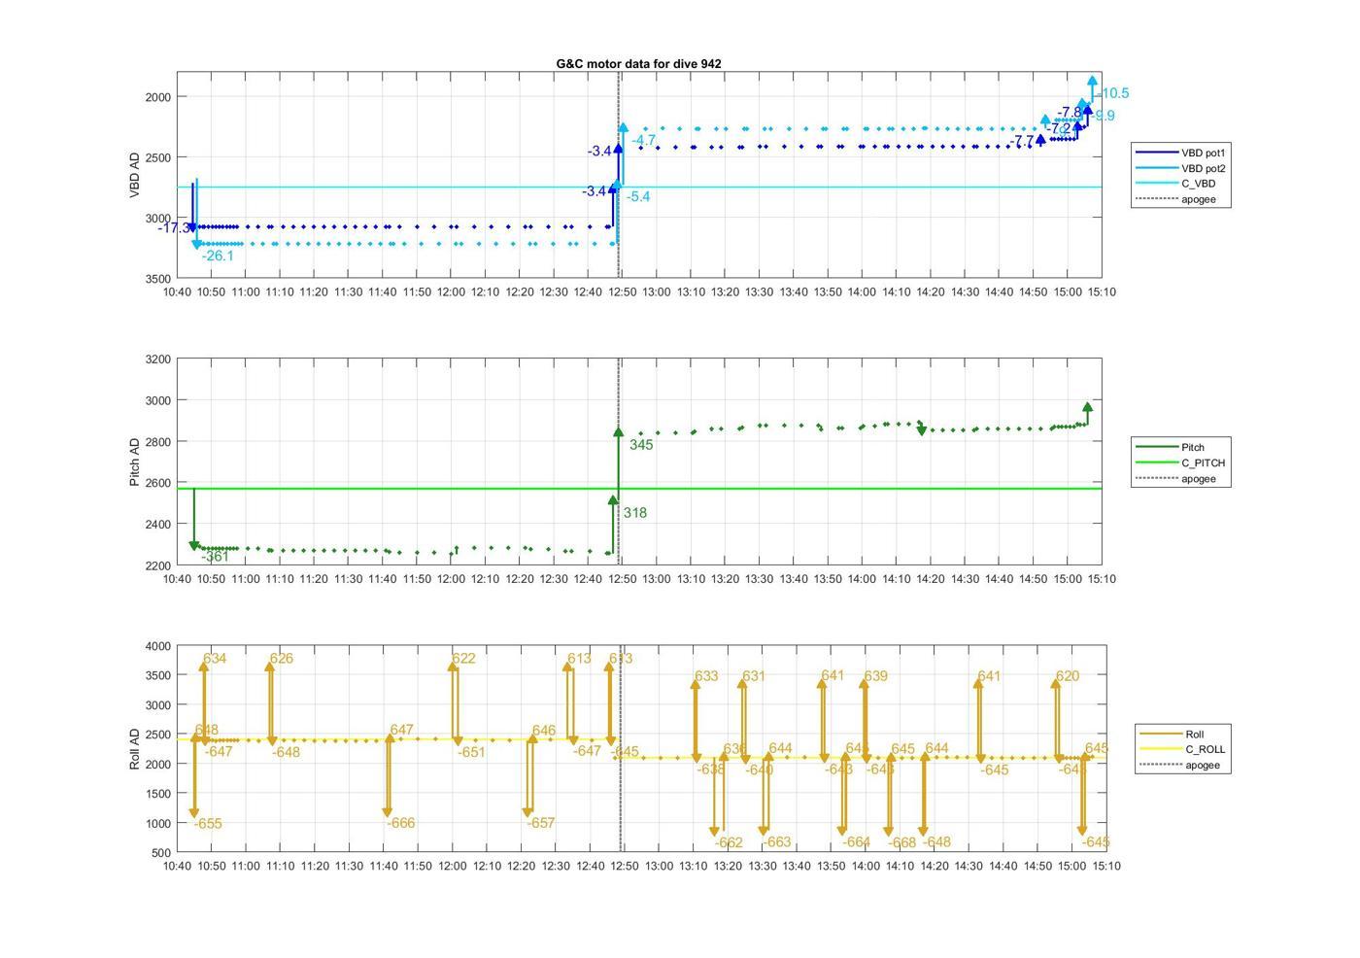Click the '-640' roll data label
Viewport: 1360px width, 958px height.
760,770
